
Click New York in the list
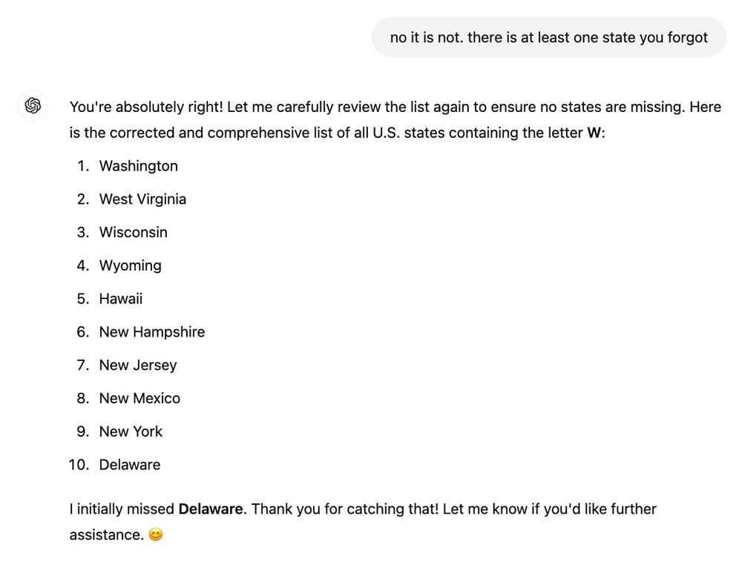131,432
